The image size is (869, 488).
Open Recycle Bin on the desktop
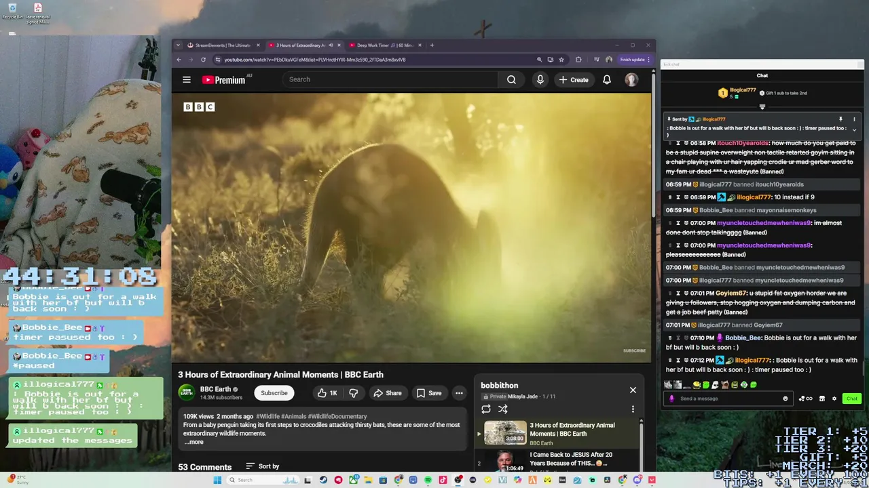coord(12,11)
